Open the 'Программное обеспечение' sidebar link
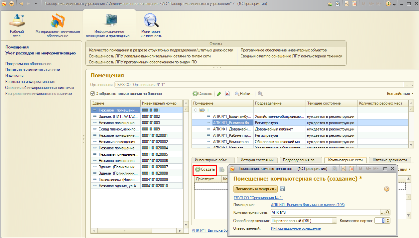 (28, 64)
